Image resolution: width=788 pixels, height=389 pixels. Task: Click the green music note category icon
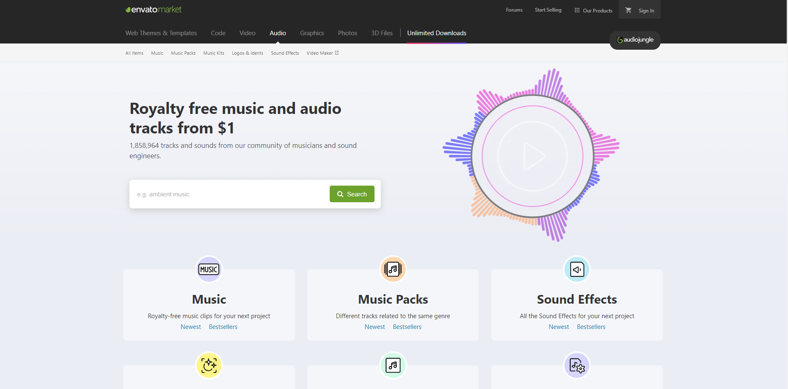(393, 365)
